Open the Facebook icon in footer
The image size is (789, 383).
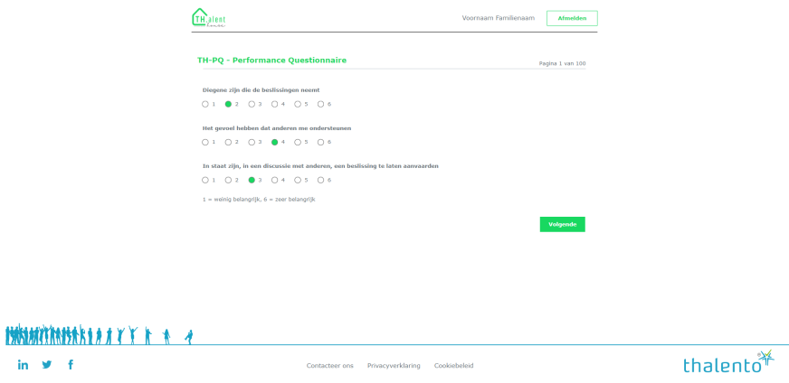pos(71,365)
